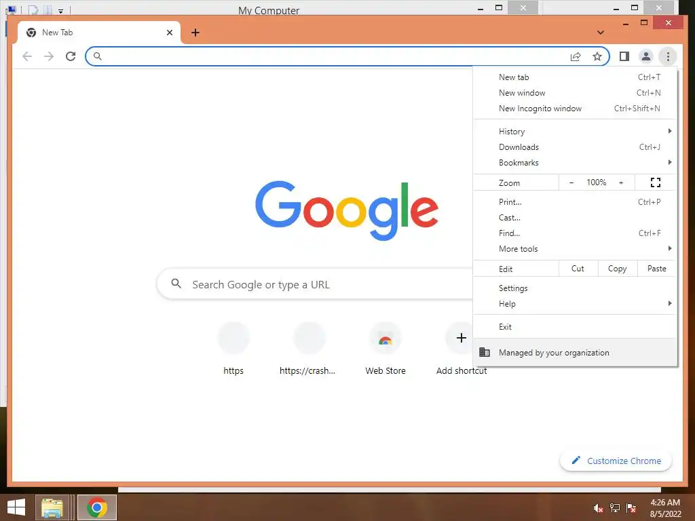Open My Computer quick access dropdown arrow
Screen dimensions: 695x521
click(x=60, y=11)
